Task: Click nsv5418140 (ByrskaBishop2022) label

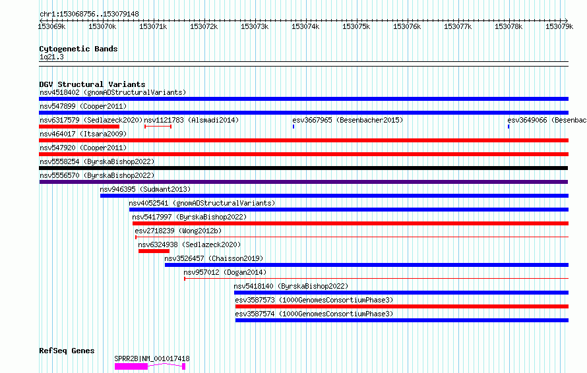Action: 291,286
